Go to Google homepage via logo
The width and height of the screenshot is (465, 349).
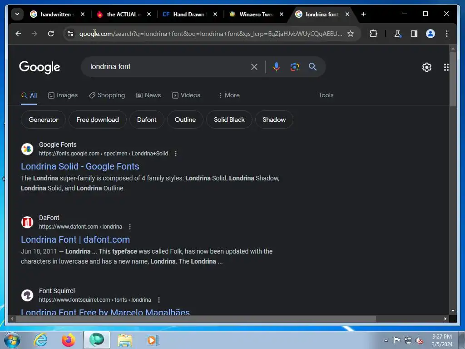(40, 67)
